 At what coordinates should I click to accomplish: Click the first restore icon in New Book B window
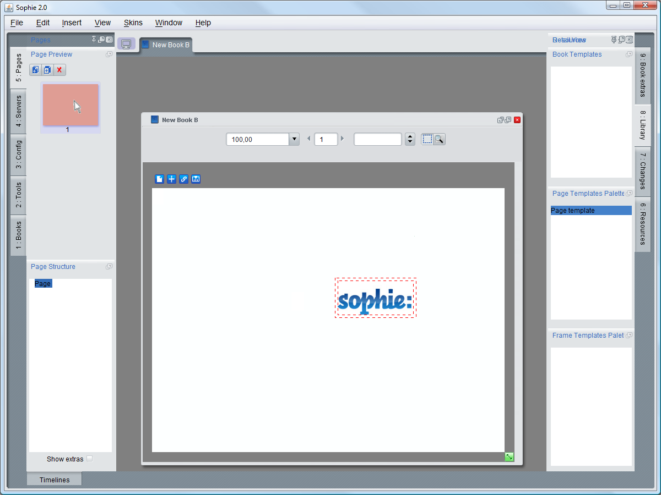point(501,120)
